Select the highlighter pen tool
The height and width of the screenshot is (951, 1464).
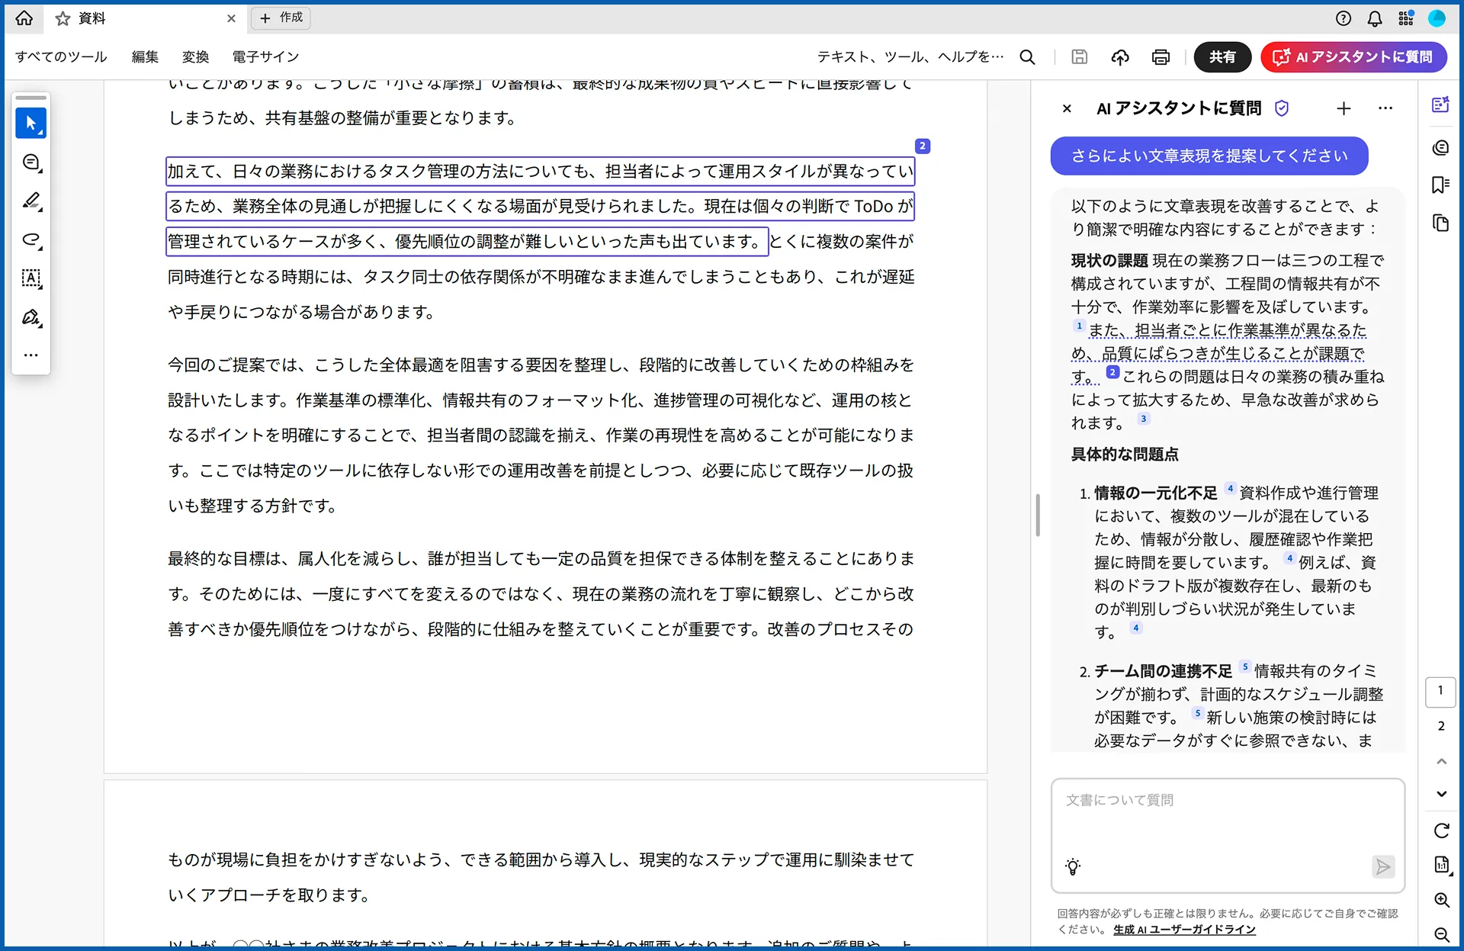click(30, 201)
